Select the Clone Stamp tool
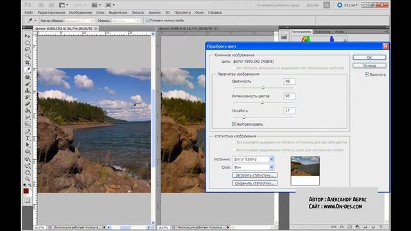 pos(27,90)
